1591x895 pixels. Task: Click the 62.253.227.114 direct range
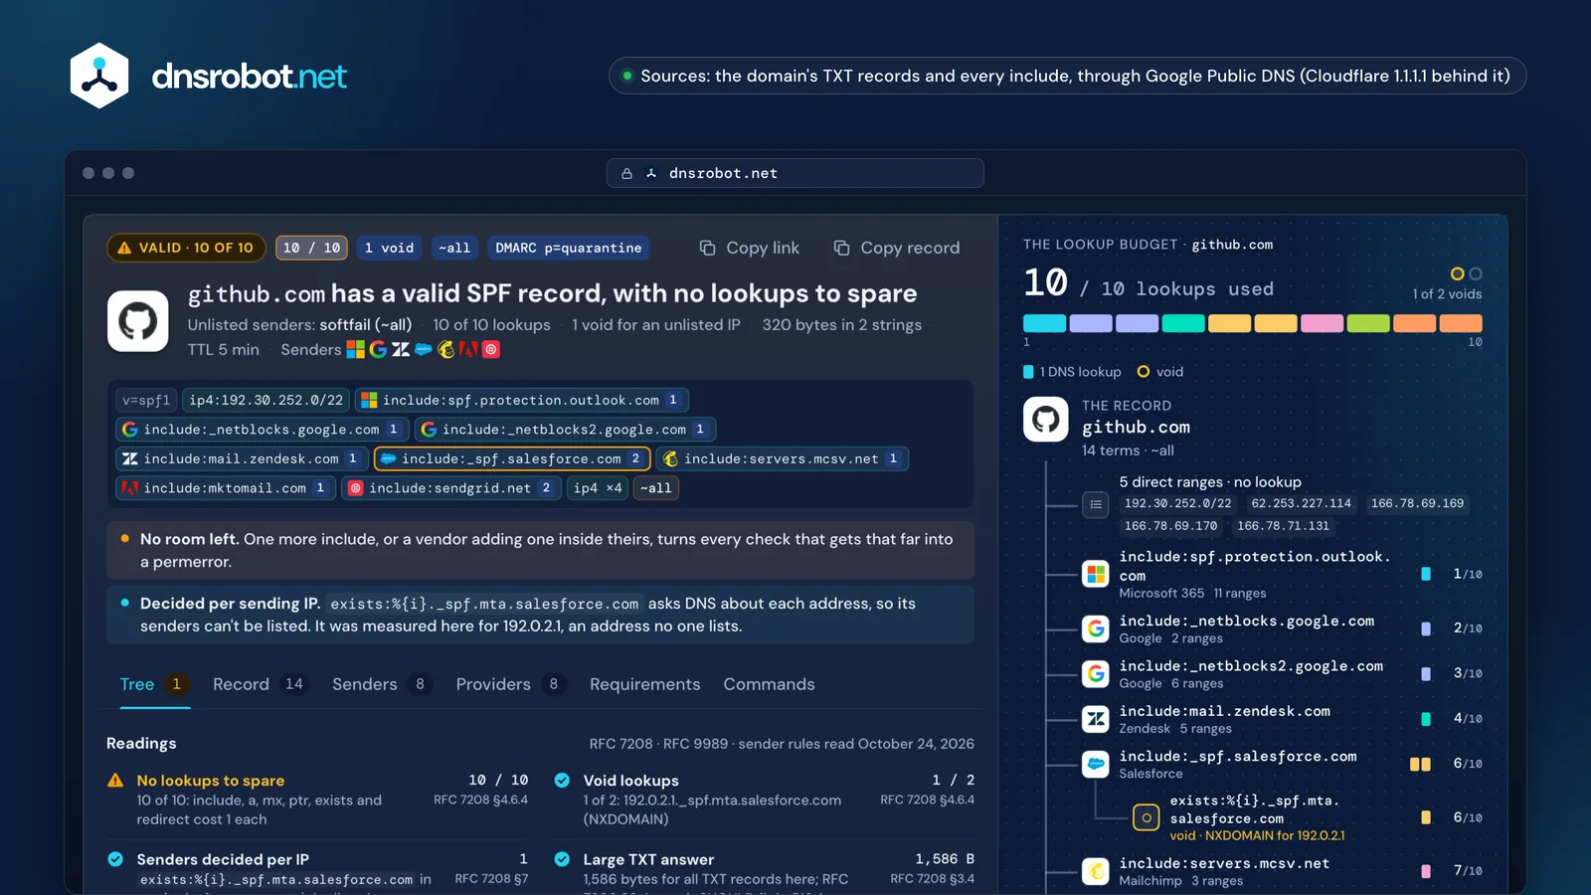[1301, 503]
